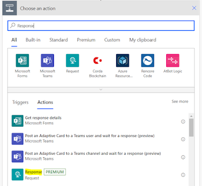Image resolution: width=202 pixels, height=186 pixels.
Task: Click the search magnifier icon
Action: 13,25
